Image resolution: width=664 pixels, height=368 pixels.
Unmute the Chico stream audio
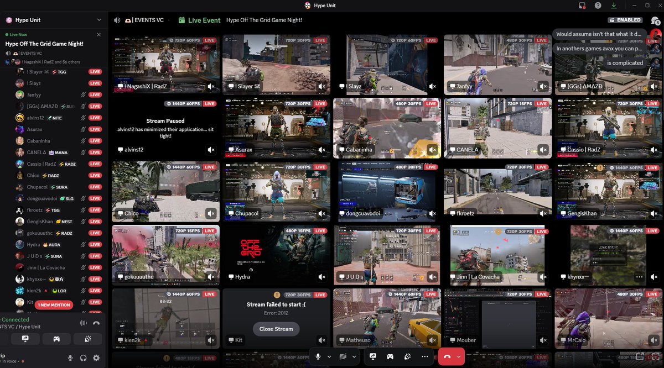click(x=211, y=213)
